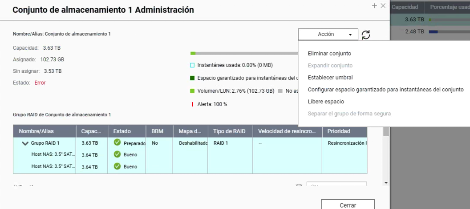Select Eliminar conjunto from the menu
The width and height of the screenshot is (470, 209).
point(329,53)
